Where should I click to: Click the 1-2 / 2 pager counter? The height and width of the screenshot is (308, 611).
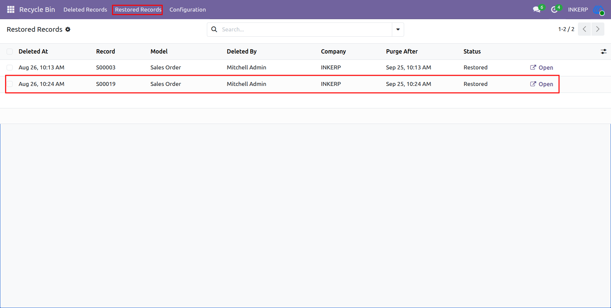(x=566, y=29)
